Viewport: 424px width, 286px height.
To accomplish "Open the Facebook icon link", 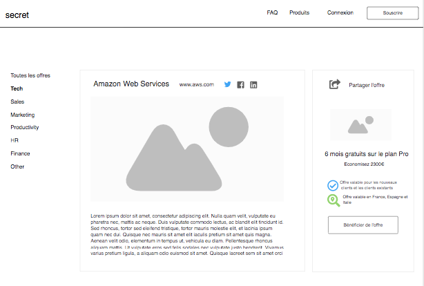I will point(240,85).
